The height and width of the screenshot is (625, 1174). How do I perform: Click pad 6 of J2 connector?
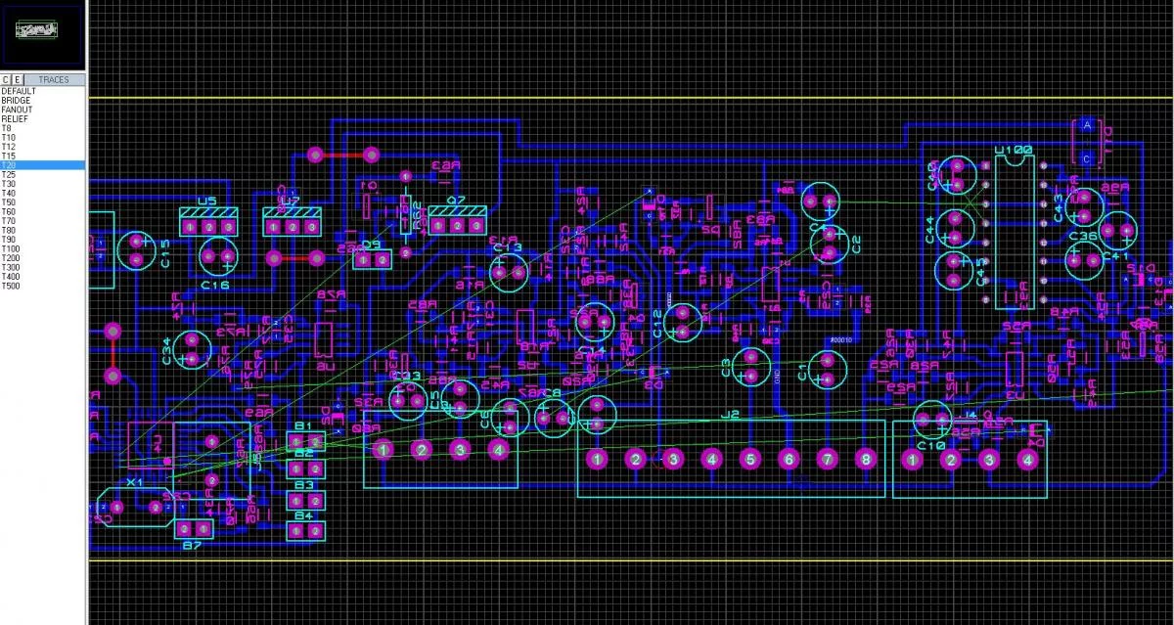click(x=789, y=459)
